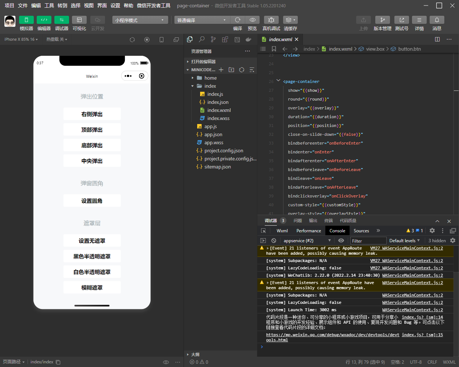
Task: Switch to the Wxml debugger tab
Action: [x=282, y=230]
